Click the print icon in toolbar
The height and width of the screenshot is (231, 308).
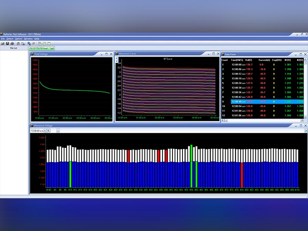click(x=12, y=44)
